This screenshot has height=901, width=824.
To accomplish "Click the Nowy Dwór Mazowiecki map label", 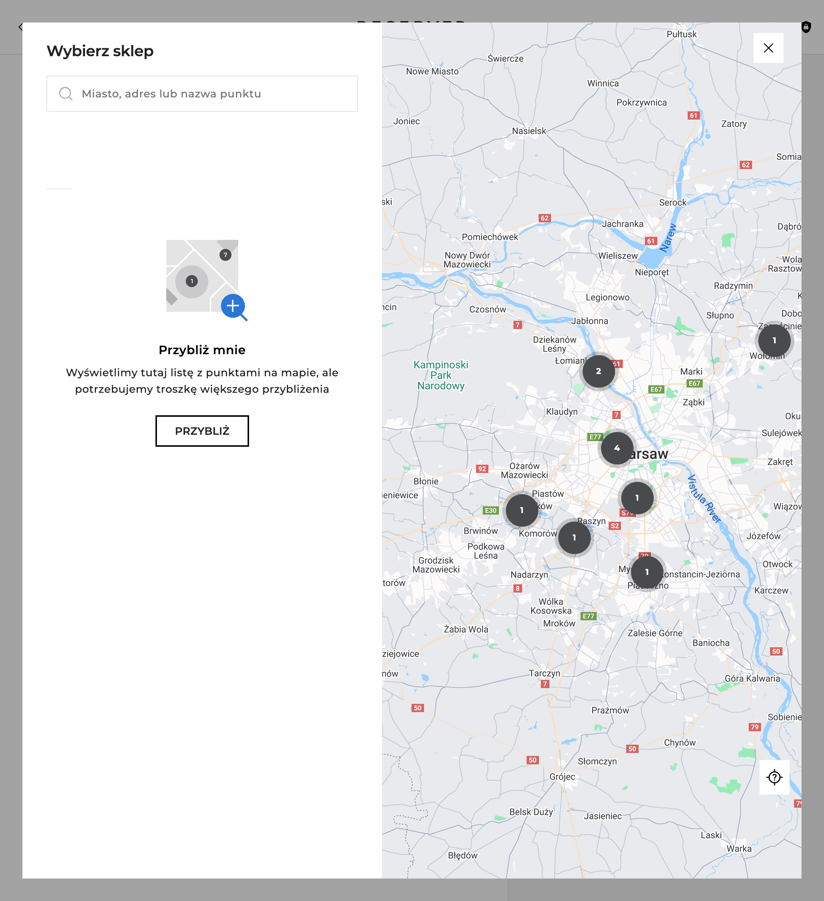I will (x=467, y=260).
